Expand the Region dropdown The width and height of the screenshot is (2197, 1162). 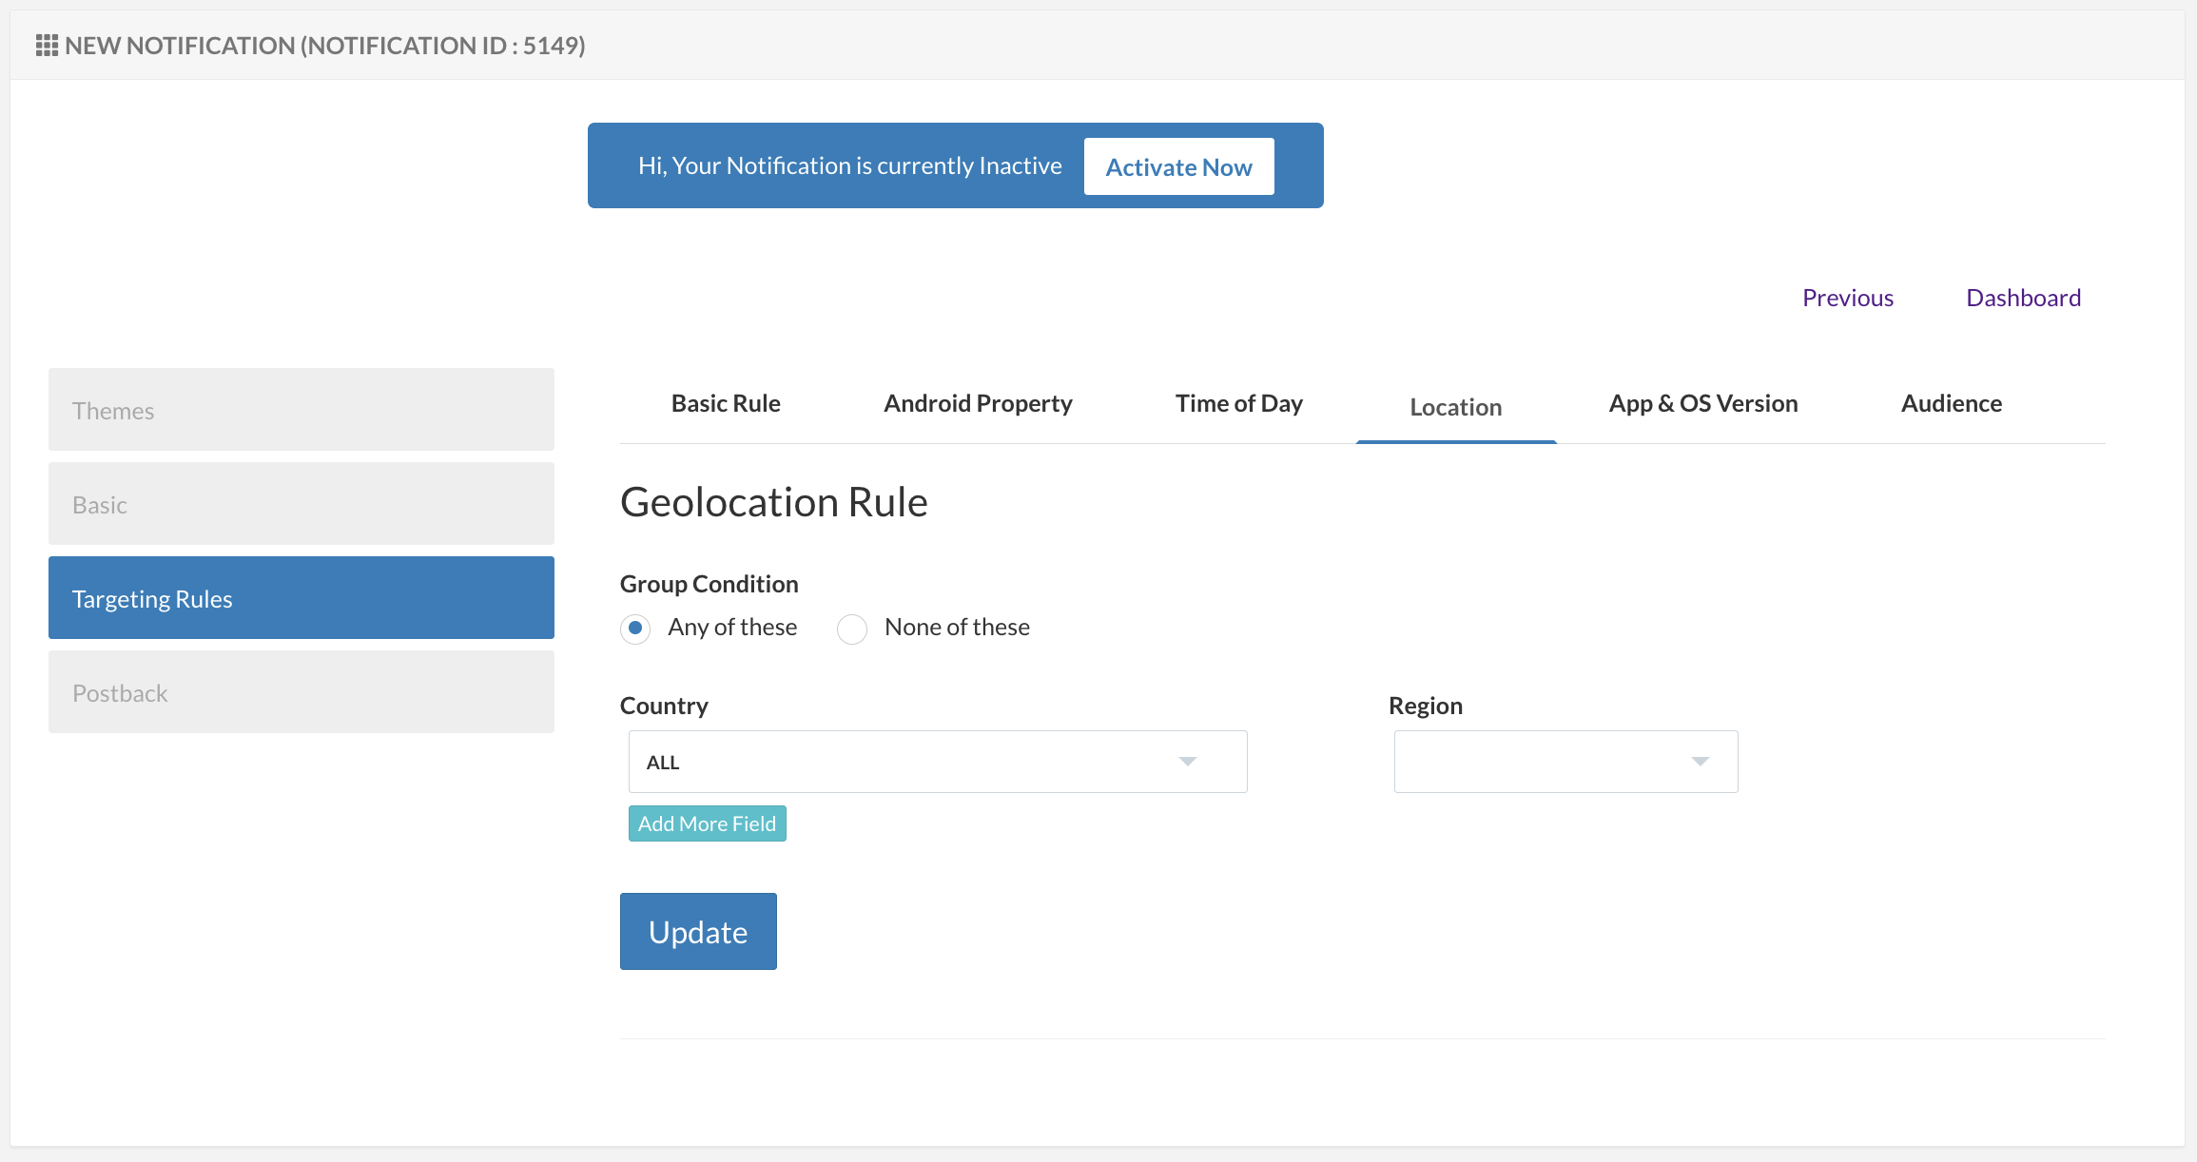(x=1550, y=762)
